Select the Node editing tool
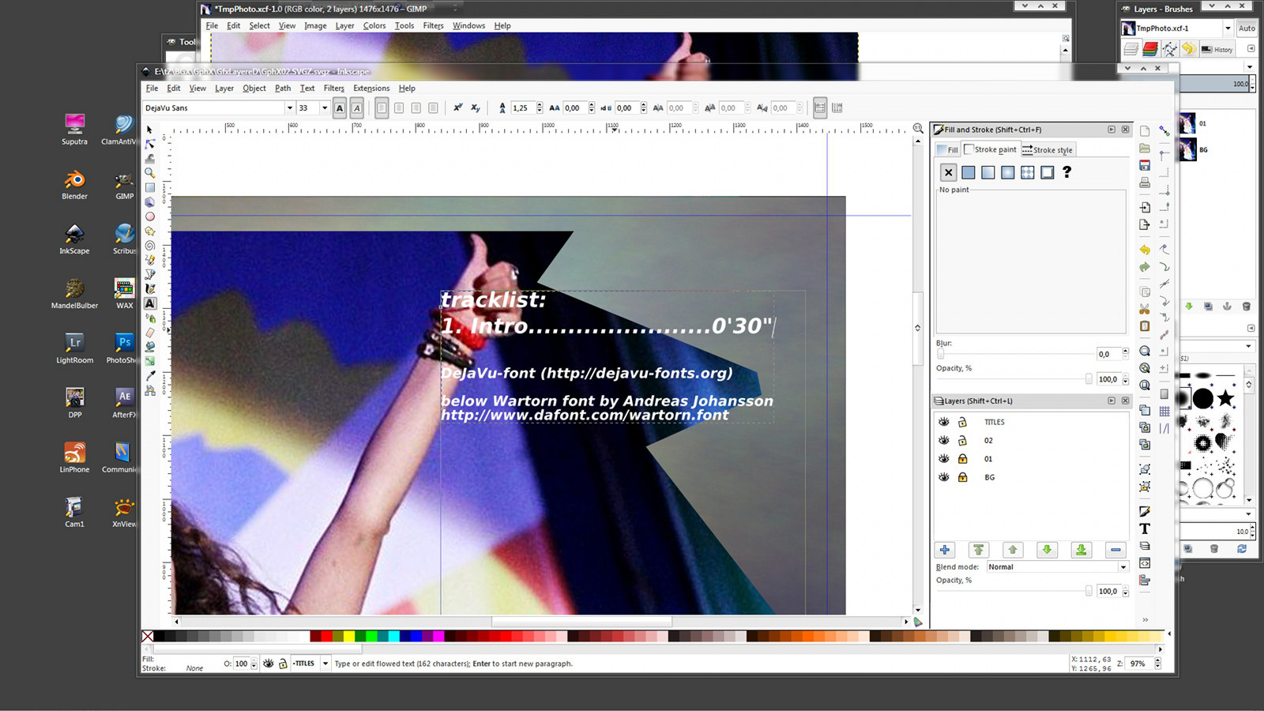This screenshot has width=1264, height=711. 149,142
